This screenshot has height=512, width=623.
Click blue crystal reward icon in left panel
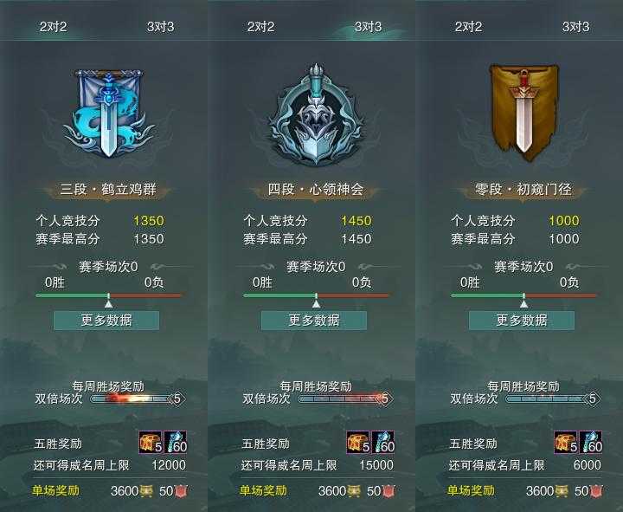point(175,442)
